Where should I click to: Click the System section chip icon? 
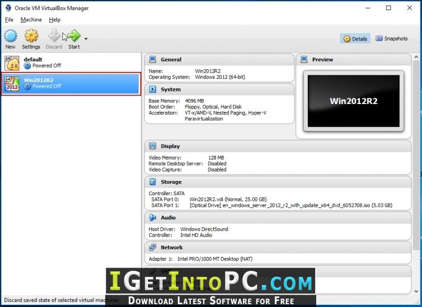click(152, 89)
